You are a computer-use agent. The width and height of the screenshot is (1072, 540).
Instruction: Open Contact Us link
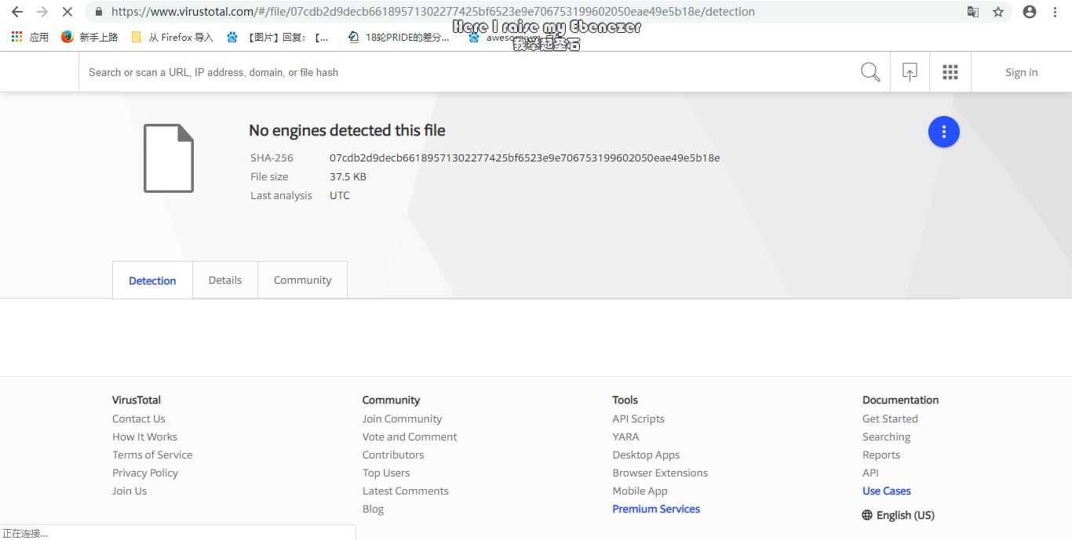[139, 419]
